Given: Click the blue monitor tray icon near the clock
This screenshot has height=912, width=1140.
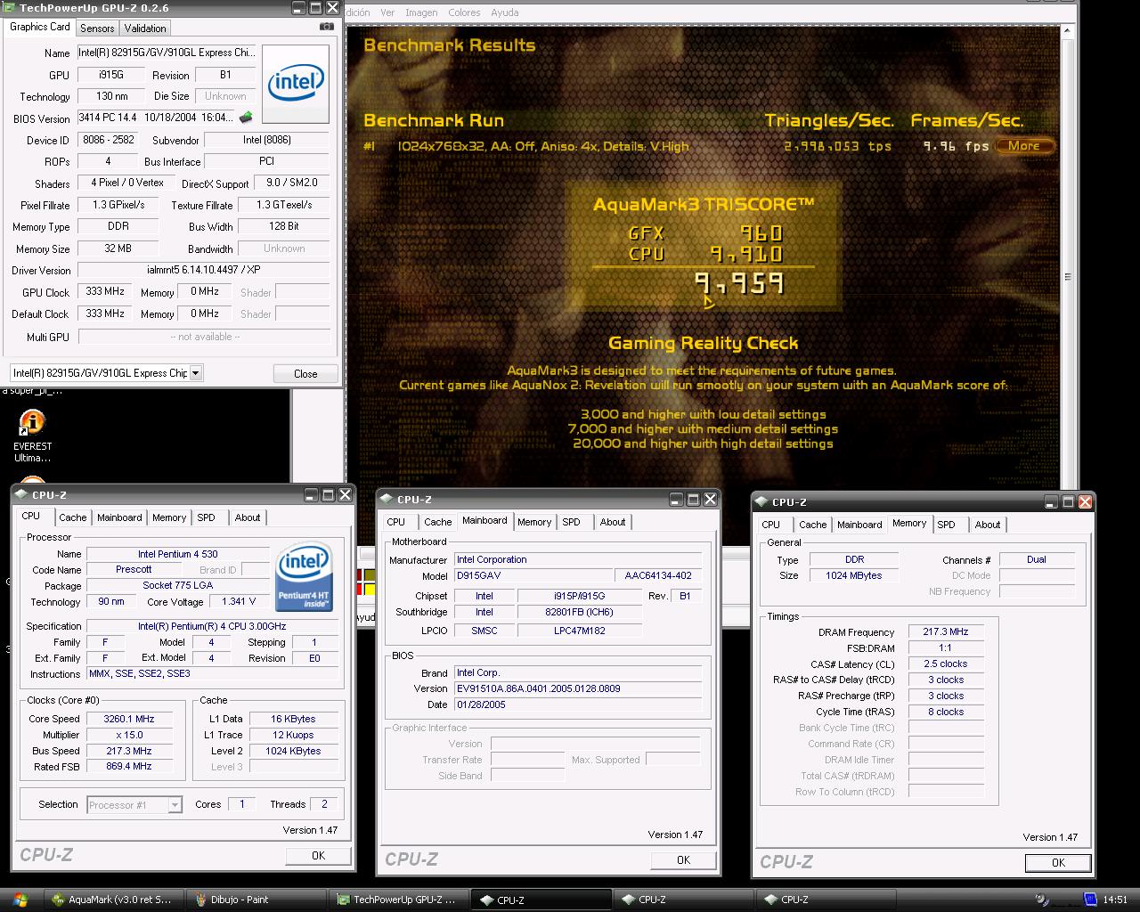Looking at the screenshot, I should (1089, 900).
